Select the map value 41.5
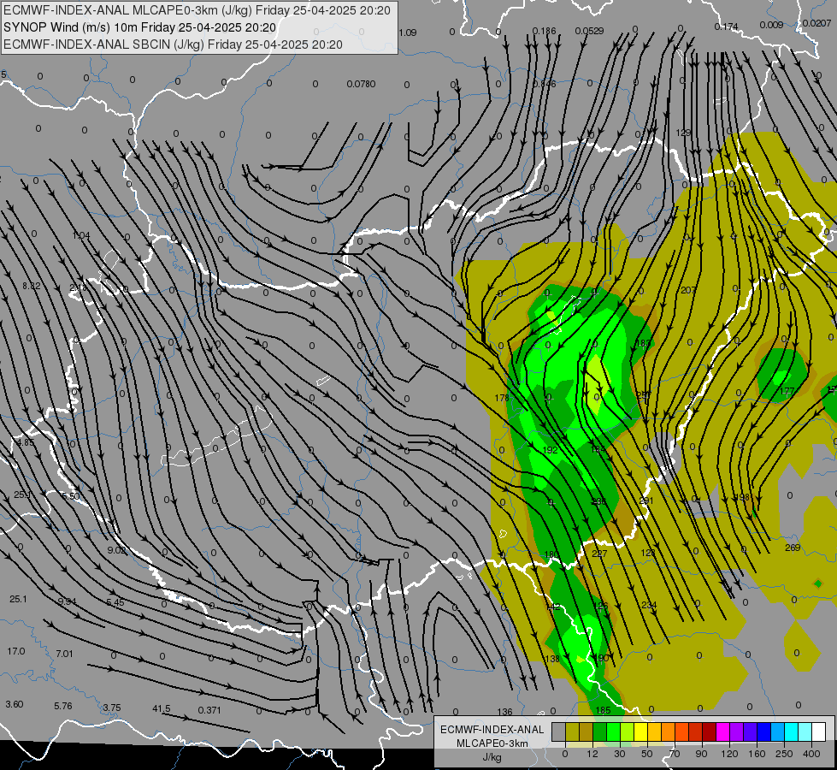837x770 pixels. 162,708
